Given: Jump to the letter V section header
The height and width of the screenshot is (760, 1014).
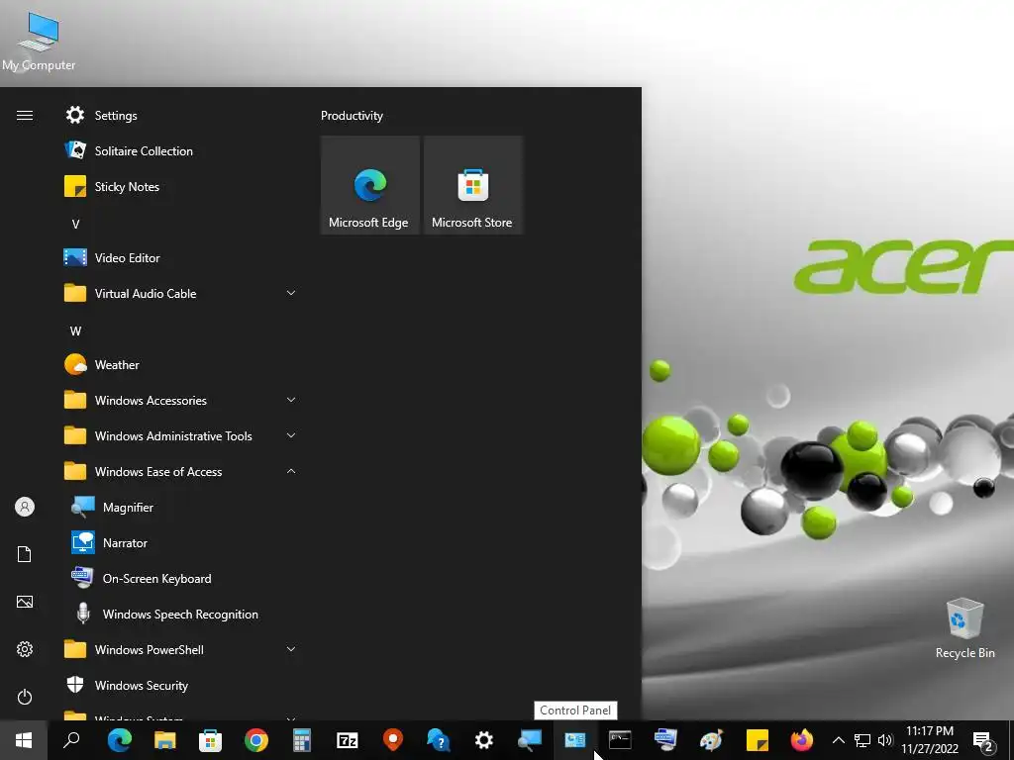Looking at the screenshot, I should point(75,225).
